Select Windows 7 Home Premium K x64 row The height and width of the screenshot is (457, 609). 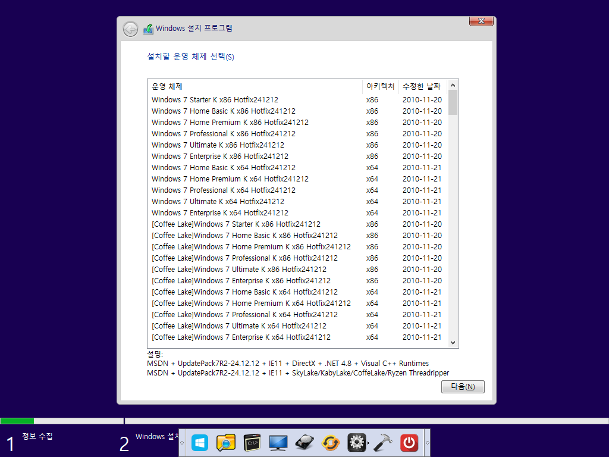click(x=297, y=179)
